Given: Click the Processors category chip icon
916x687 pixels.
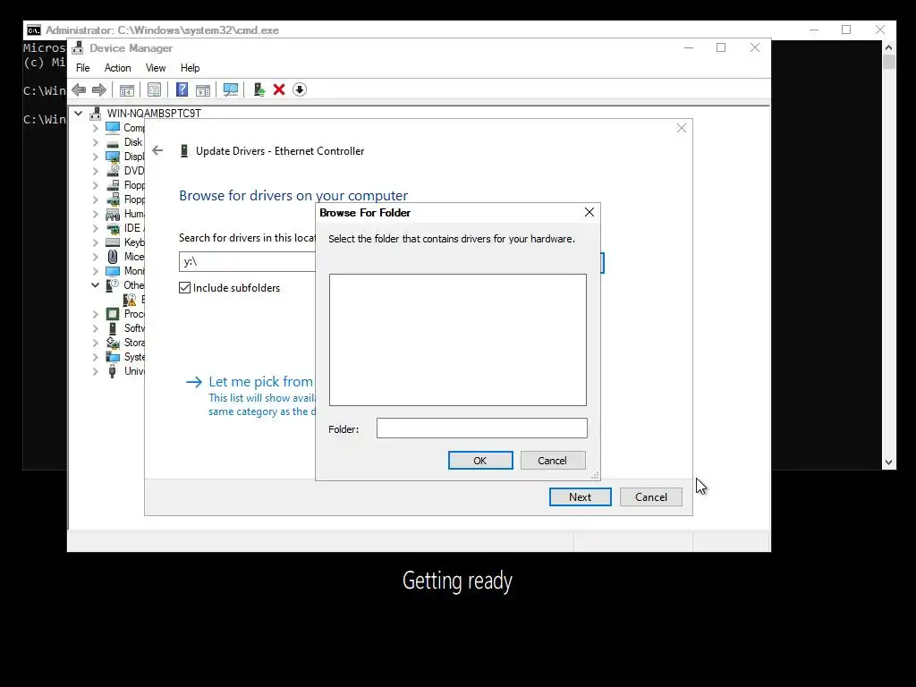Looking at the screenshot, I should click(x=113, y=314).
